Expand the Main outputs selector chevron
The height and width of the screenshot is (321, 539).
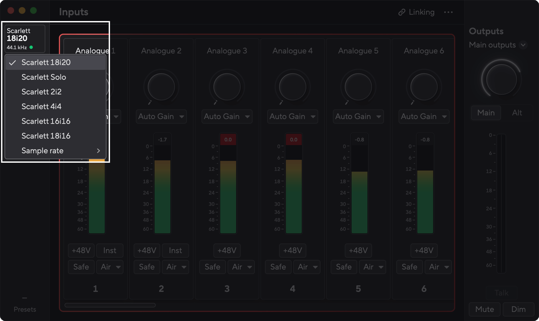coord(523,45)
